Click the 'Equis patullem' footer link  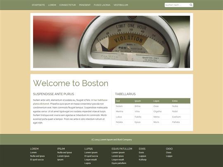pyautogui.click(x=119, y=163)
